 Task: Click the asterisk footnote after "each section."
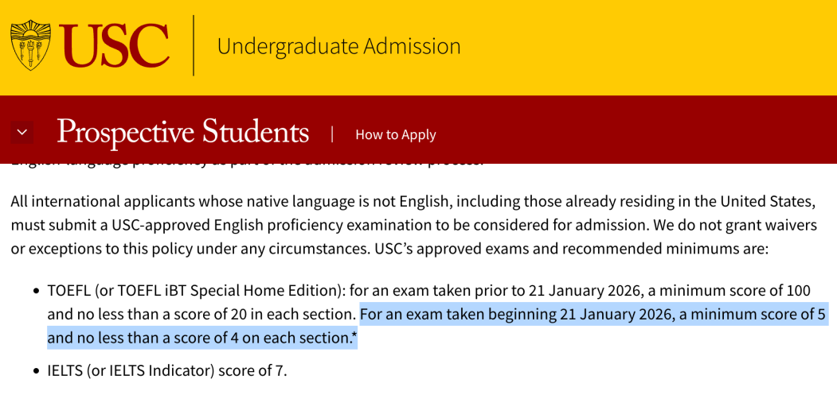tap(354, 337)
